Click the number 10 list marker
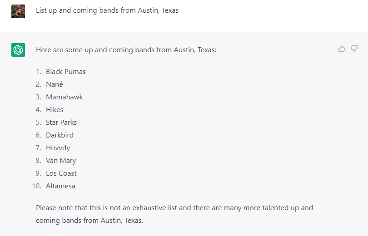Viewport: 368px width, 236px height. click(37, 186)
